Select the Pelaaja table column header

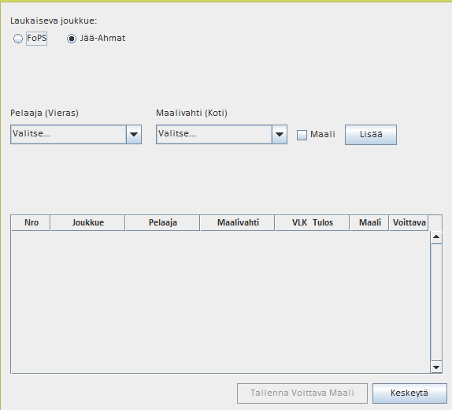162,222
